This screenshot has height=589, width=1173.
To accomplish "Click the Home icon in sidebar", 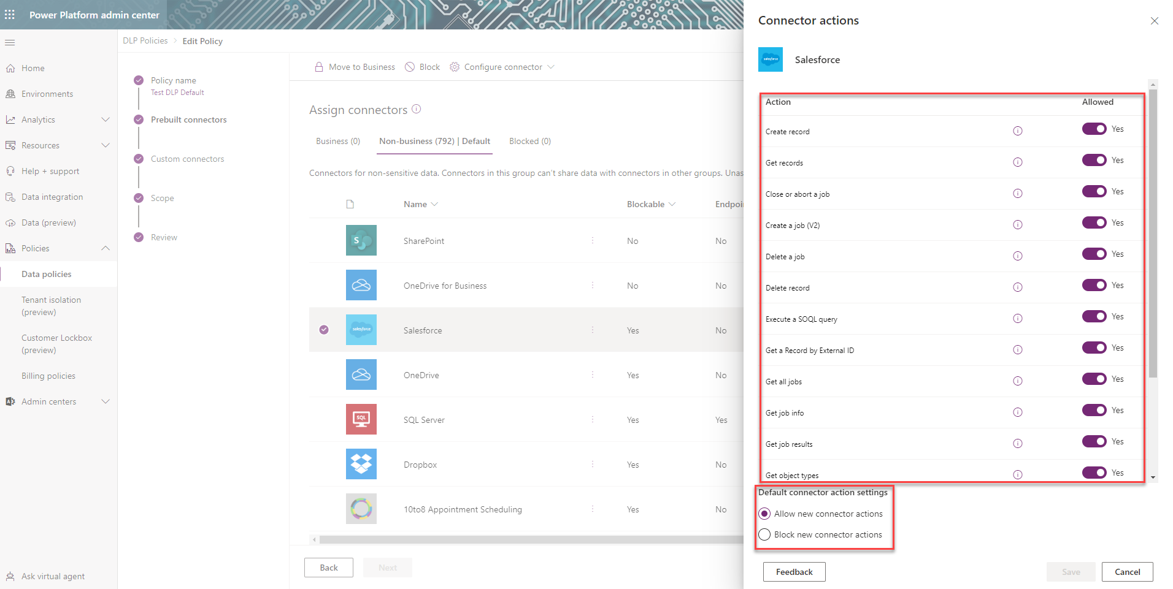I will [10, 68].
